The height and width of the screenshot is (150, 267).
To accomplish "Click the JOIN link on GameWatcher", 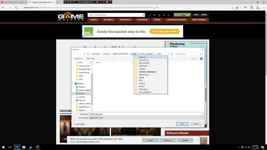I will [196, 15].
